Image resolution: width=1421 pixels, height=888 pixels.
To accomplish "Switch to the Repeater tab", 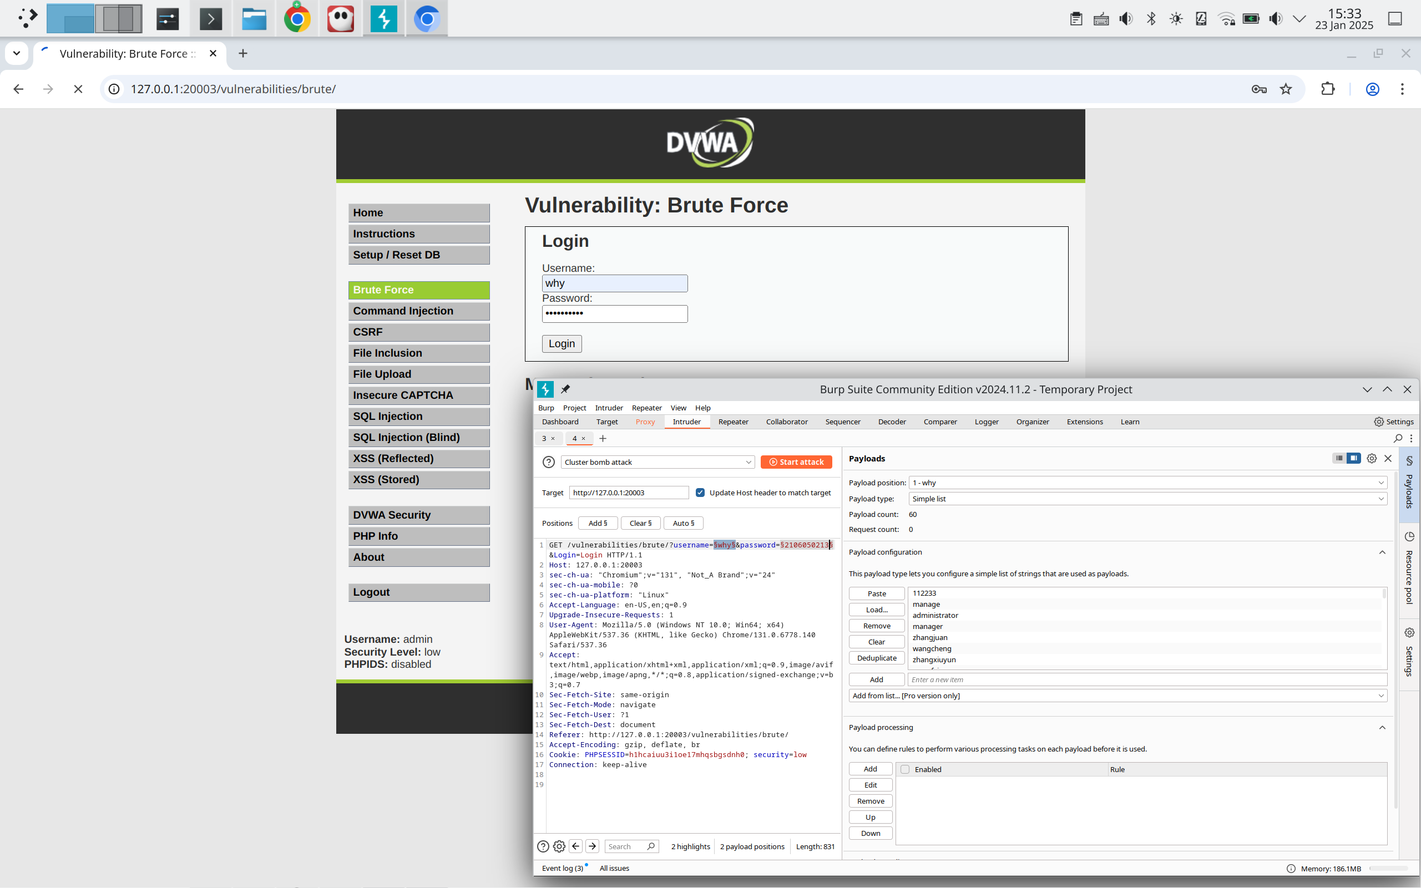I will click(732, 422).
